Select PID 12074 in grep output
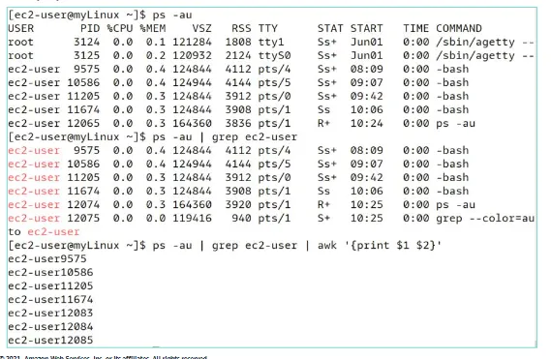 tap(83, 205)
